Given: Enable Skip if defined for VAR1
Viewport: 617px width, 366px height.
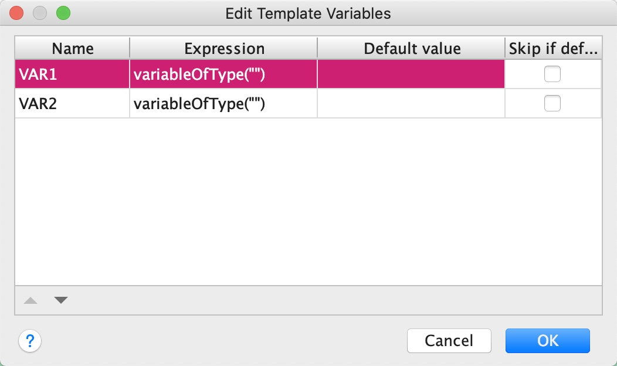Looking at the screenshot, I should click(552, 74).
